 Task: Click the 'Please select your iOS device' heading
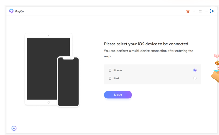[x=146, y=44]
